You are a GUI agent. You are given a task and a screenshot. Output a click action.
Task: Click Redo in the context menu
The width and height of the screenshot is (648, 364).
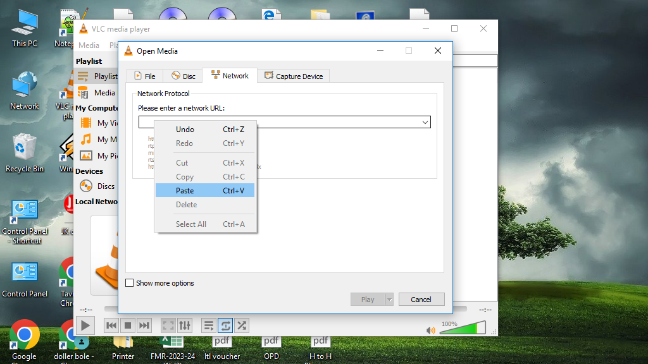tap(205, 143)
